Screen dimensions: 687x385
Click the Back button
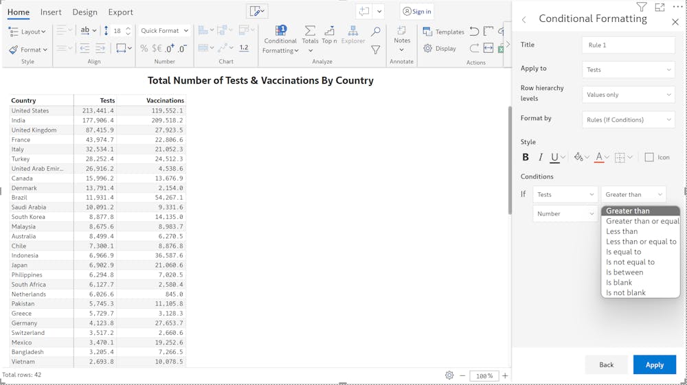[606, 364]
